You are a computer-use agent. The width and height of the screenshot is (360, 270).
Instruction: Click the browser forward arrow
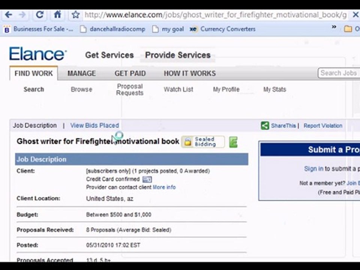[x=22, y=15]
